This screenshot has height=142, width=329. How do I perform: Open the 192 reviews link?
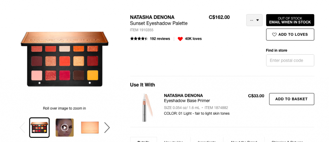pyautogui.click(x=160, y=39)
